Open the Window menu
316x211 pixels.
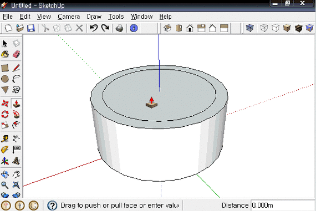pyautogui.click(x=142, y=17)
